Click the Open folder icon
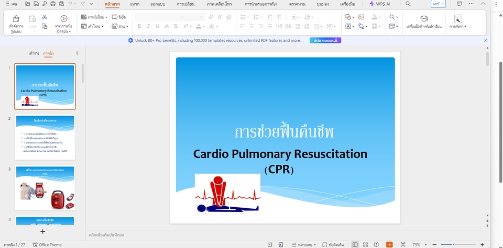The width and height of the screenshot is (503, 248). pos(28,4)
